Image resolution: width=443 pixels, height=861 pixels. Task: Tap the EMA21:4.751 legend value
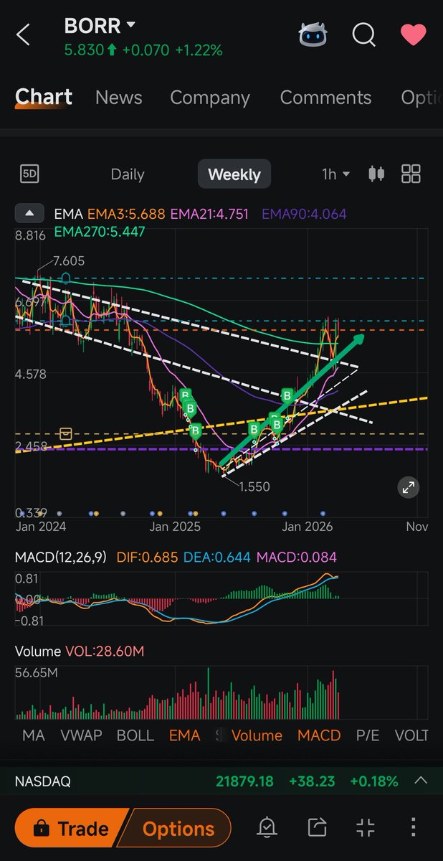(211, 214)
